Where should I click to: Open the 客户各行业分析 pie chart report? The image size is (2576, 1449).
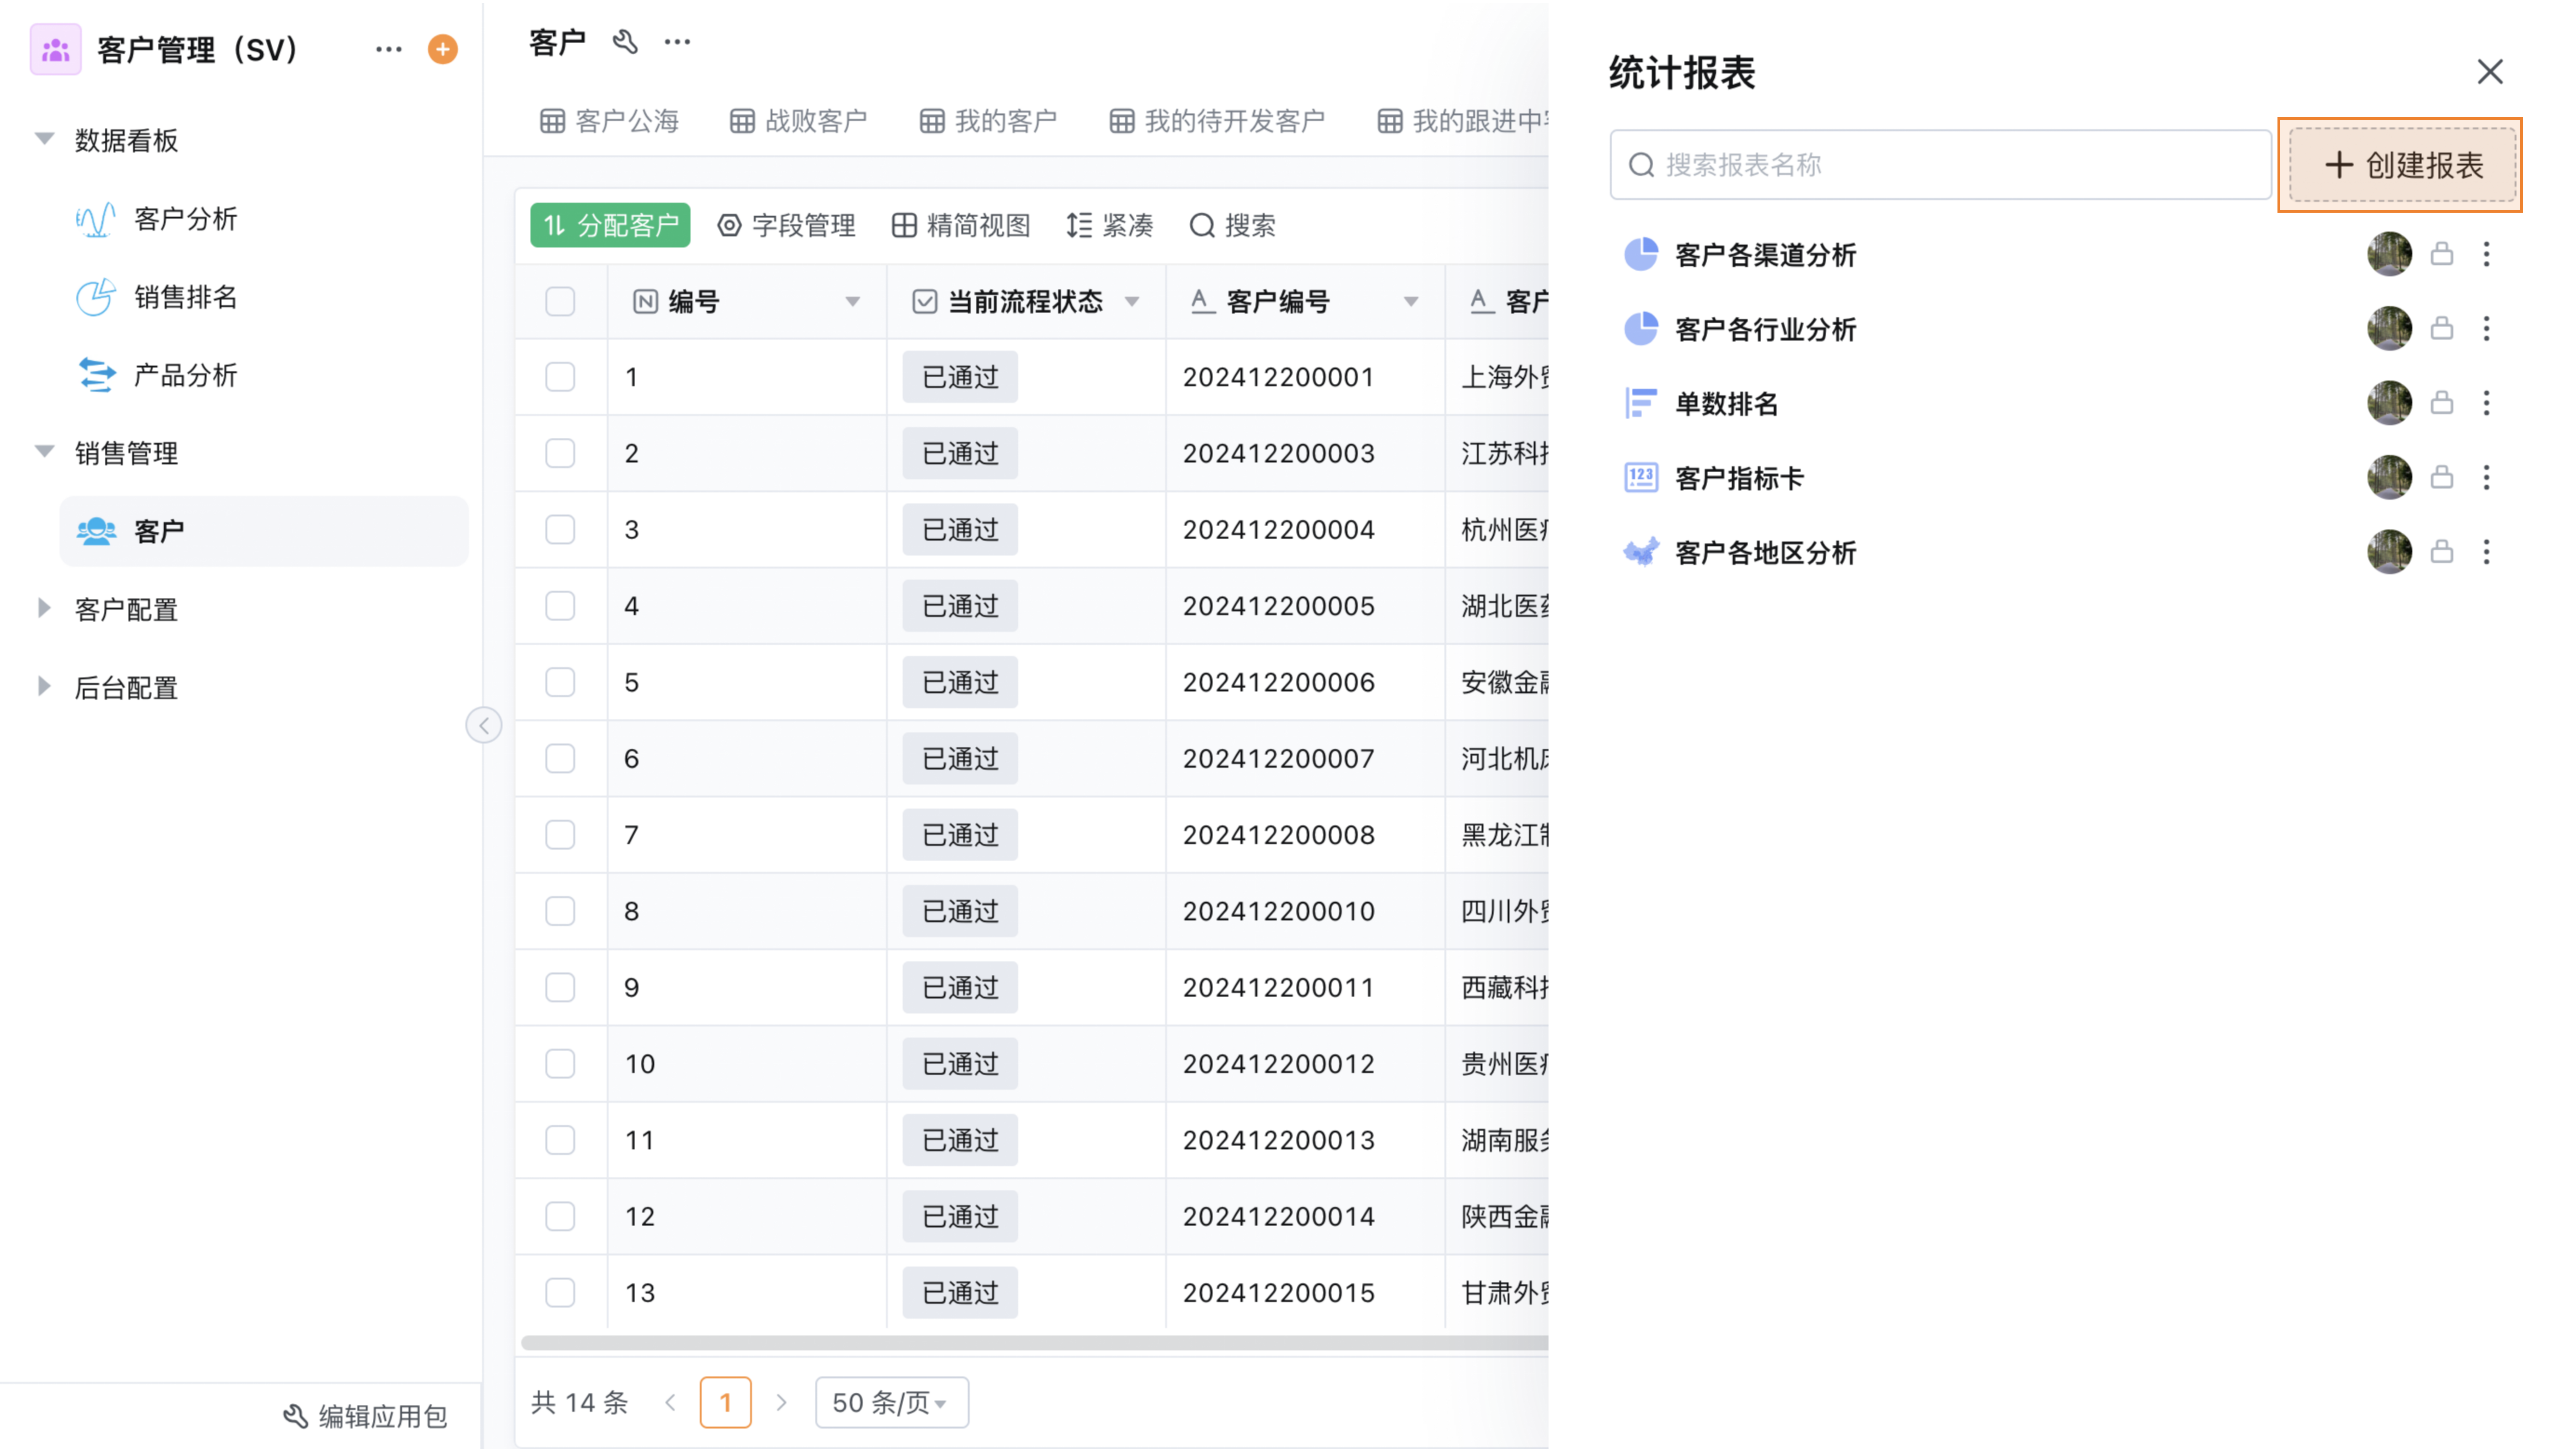(1766, 329)
